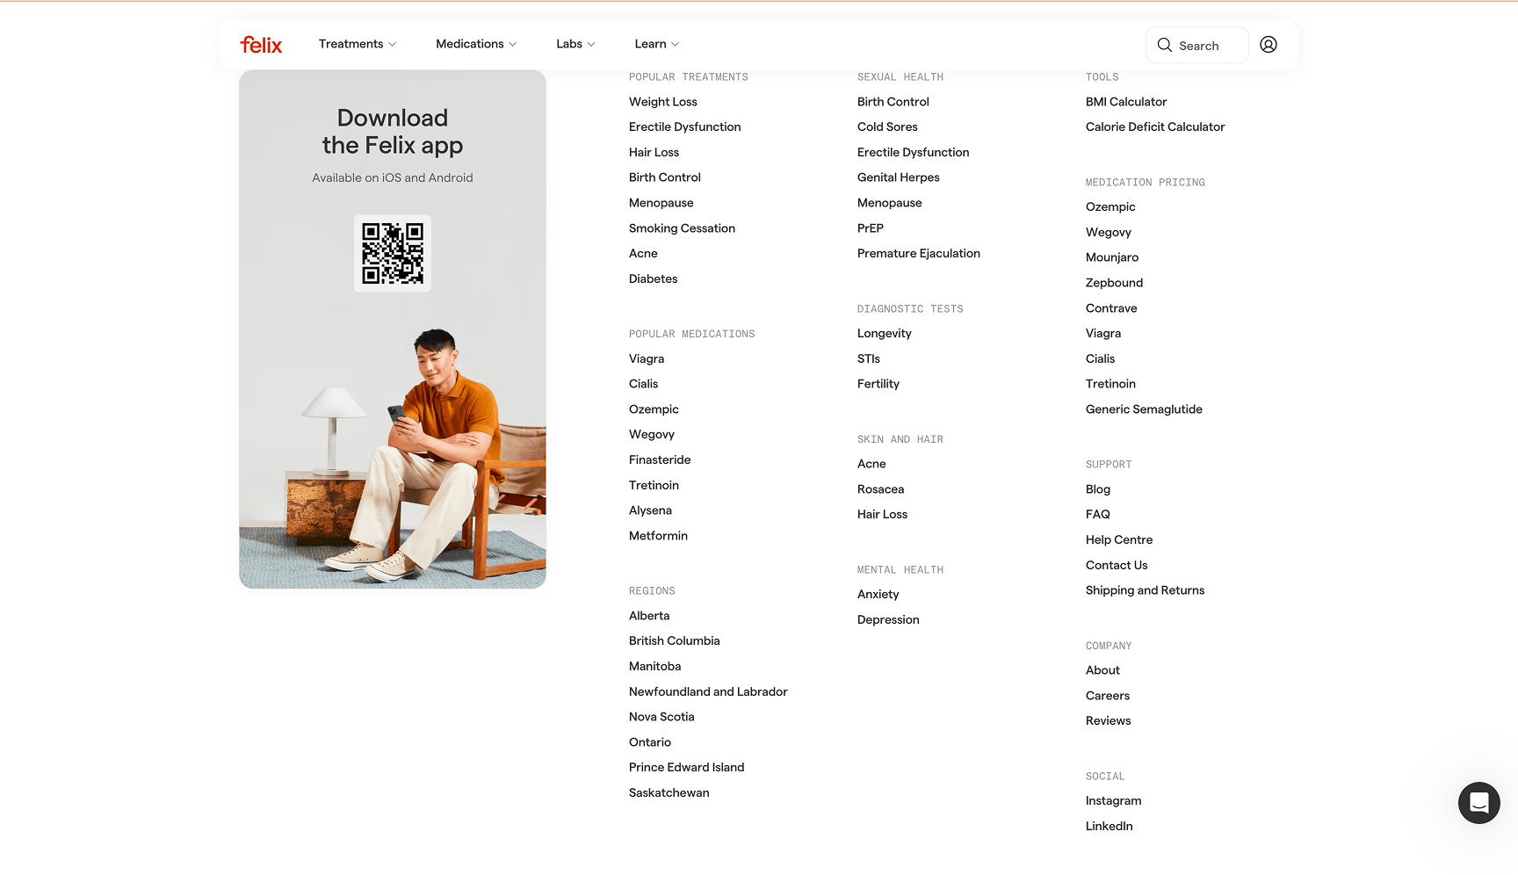This screenshot has height=875, width=1518.
Task: Expand the Learn menu
Action: pyautogui.click(x=656, y=44)
